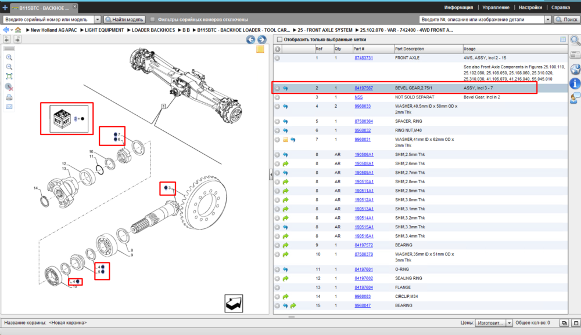Image resolution: width=581 pixels, height=335 pixels.
Task: Open the Управление menu
Action: coord(496,8)
